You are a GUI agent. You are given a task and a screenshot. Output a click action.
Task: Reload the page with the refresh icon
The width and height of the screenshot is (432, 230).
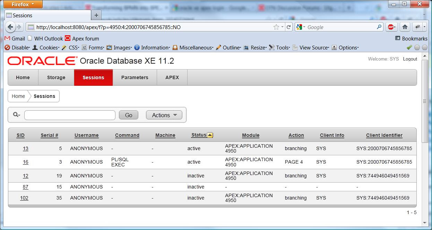click(x=288, y=27)
